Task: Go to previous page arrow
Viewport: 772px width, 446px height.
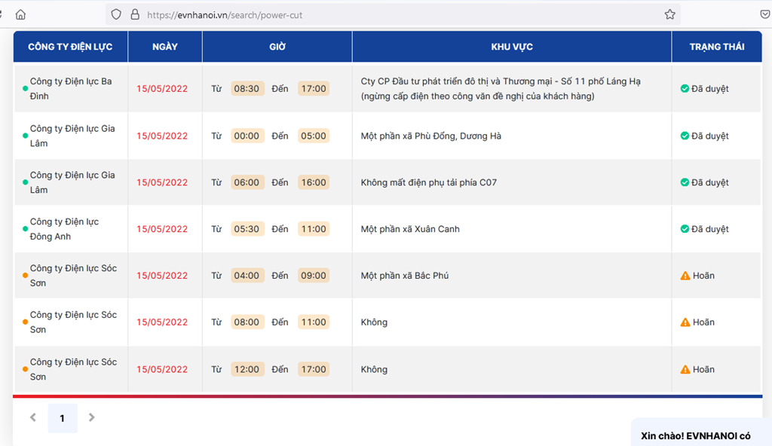Action: pos(33,417)
